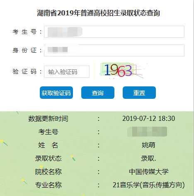Screen dimensions: 194x196
Task: Select the student name 姚萌
Action: click(148, 145)
